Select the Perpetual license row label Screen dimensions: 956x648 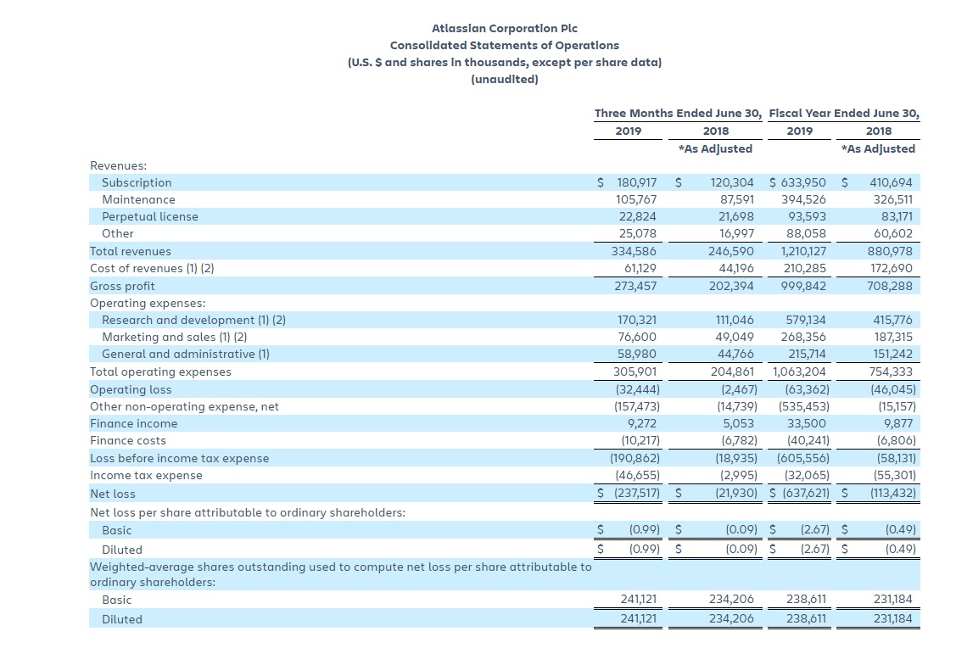149,216
